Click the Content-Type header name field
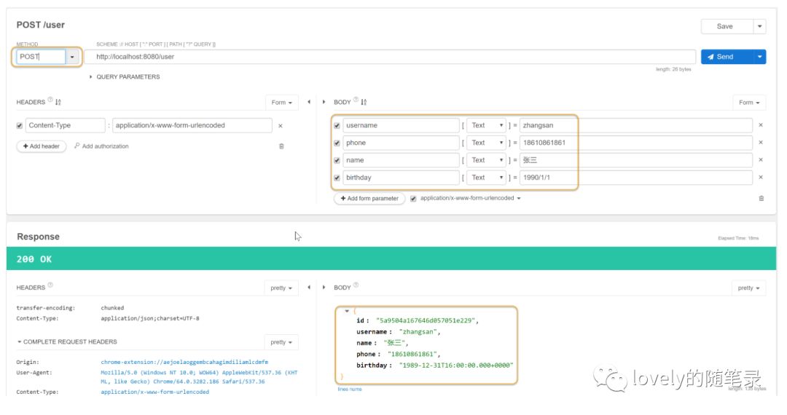The image size is (787, 415). pos(66,125)
